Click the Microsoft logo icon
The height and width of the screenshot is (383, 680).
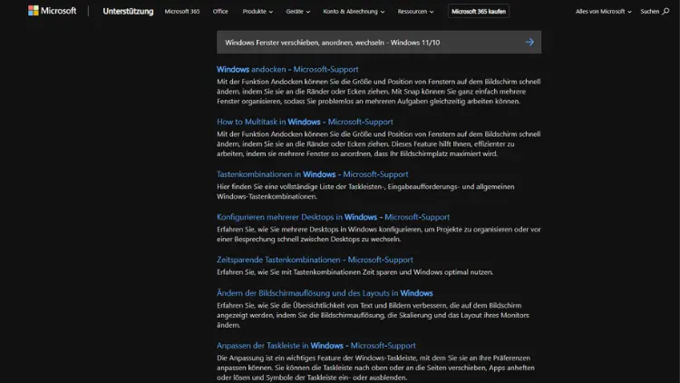[x=34, y=12]
